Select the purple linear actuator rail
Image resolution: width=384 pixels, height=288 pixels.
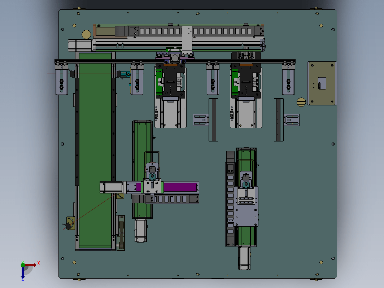click(x=180, y=187)
